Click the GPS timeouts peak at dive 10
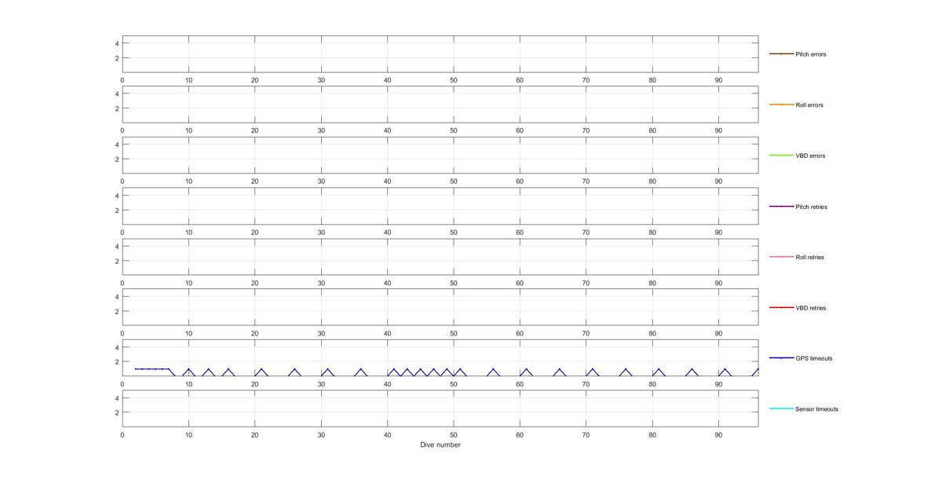Image resolution: width=942 pixels, height=480 pixels. point(188,369)
